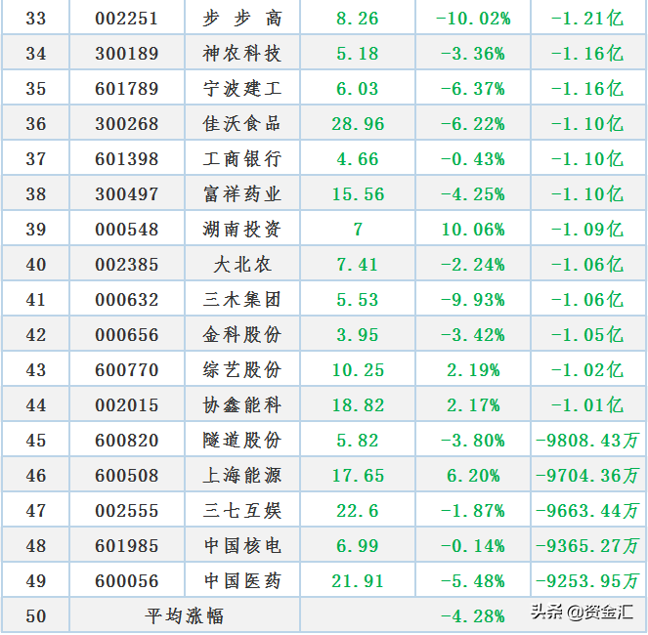
Task: Click change value 2.17%
Action: (x=473, y=404)
